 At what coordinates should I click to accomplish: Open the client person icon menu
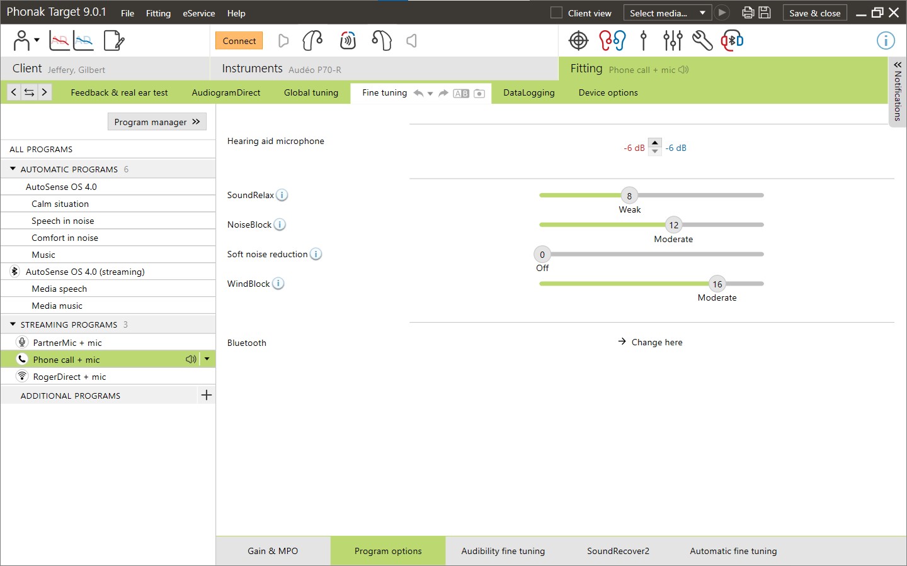pyautogui.click(x=26, y=41)
